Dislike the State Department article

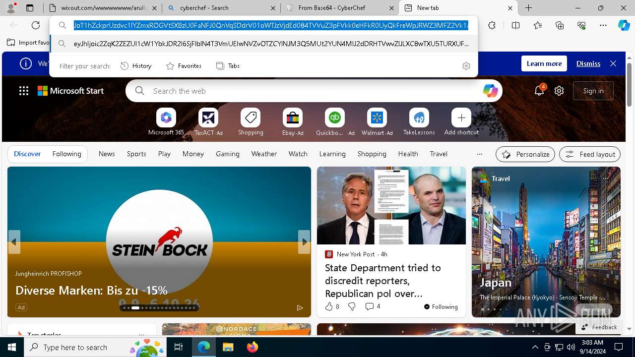pos(352,307)
